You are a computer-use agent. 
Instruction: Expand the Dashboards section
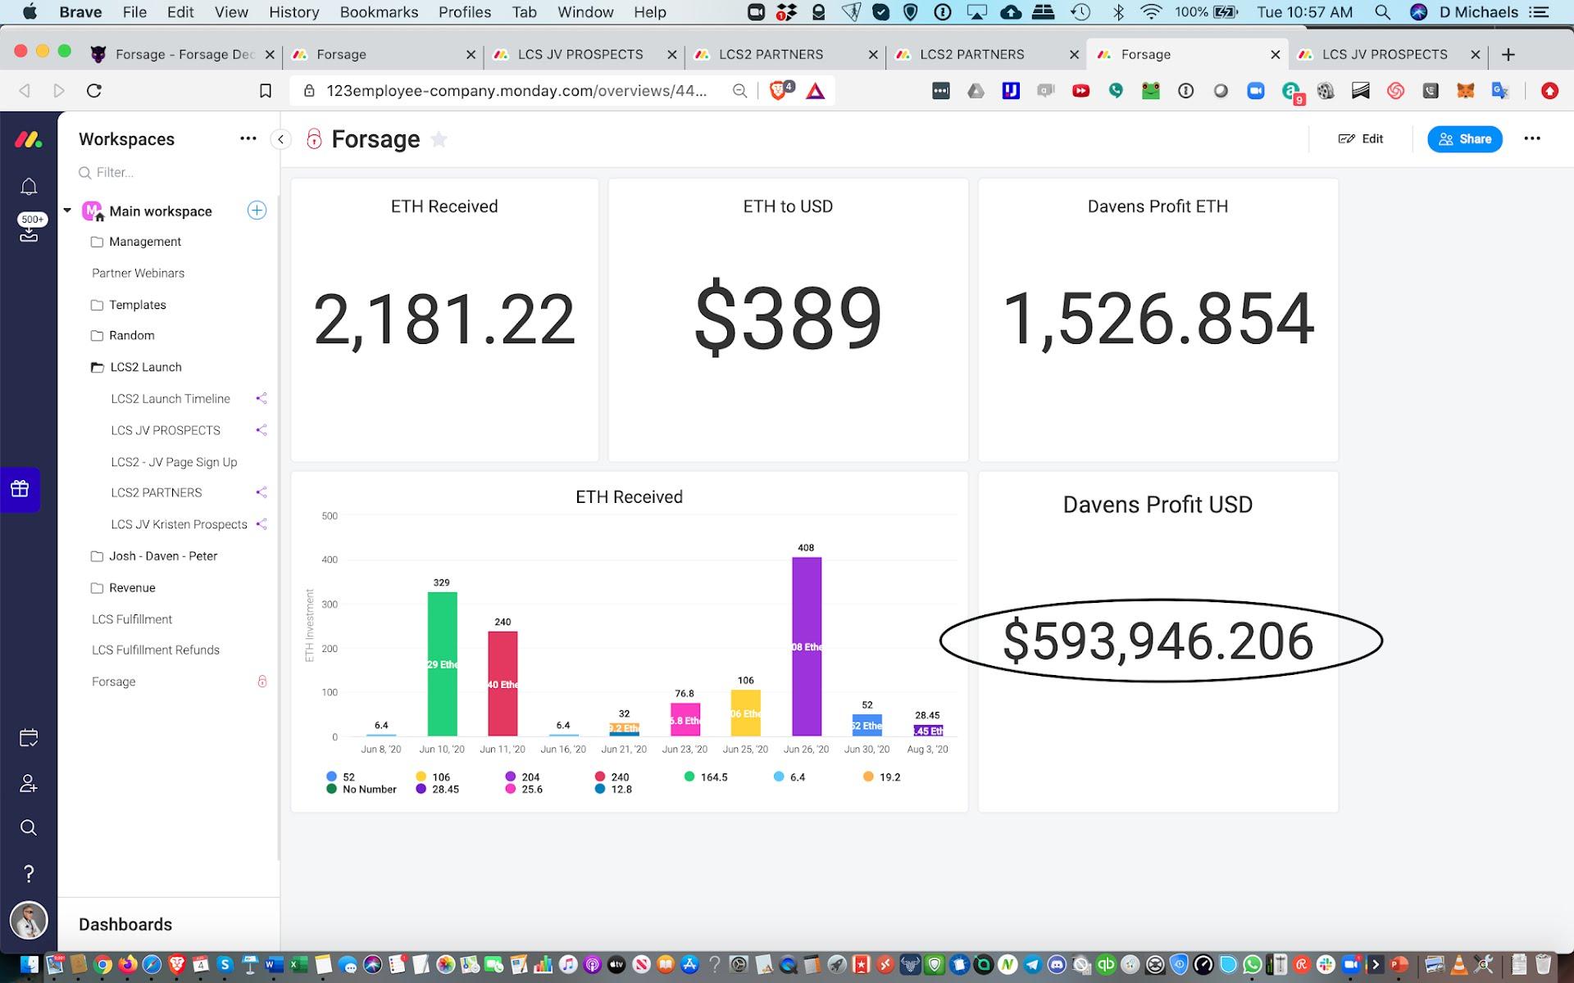(125, 924)
